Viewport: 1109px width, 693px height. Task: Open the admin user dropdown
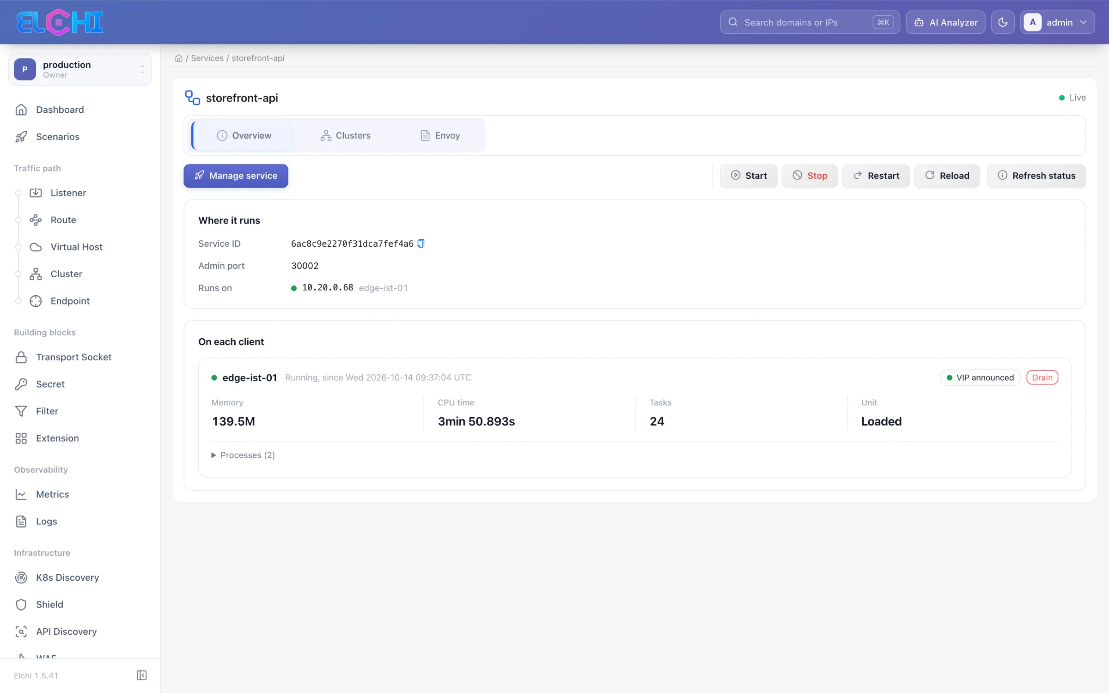coord(1057,22)
